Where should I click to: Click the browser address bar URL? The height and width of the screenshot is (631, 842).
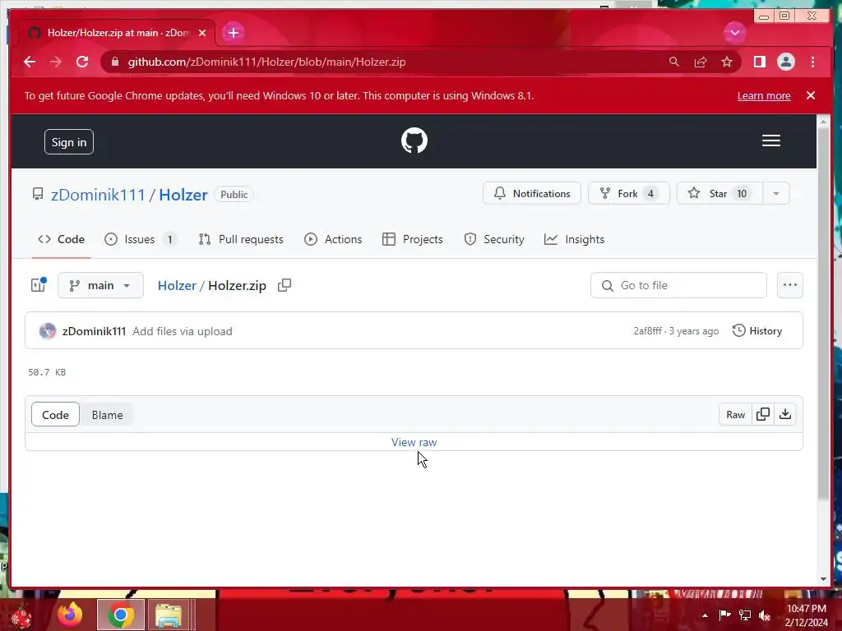tap(267, 62)
